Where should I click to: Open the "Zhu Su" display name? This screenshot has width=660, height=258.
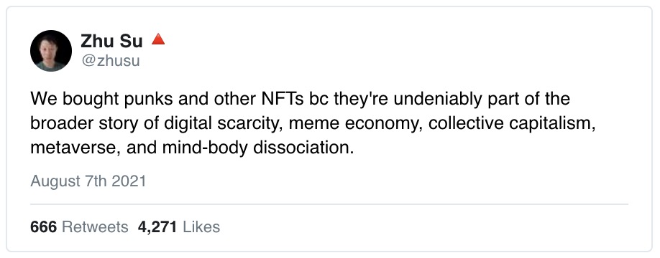coord(111,41)
